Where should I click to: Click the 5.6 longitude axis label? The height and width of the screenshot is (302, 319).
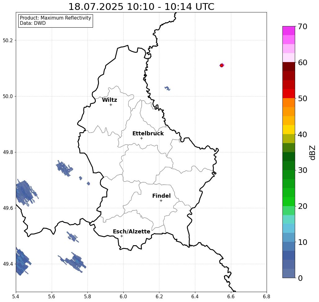click(52, 296)
